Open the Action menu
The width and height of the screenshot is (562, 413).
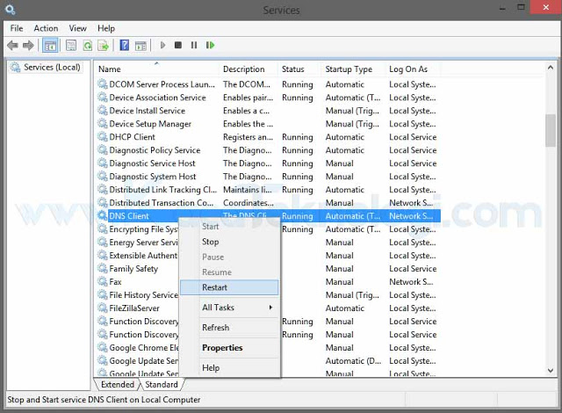(x=46, y=28)
